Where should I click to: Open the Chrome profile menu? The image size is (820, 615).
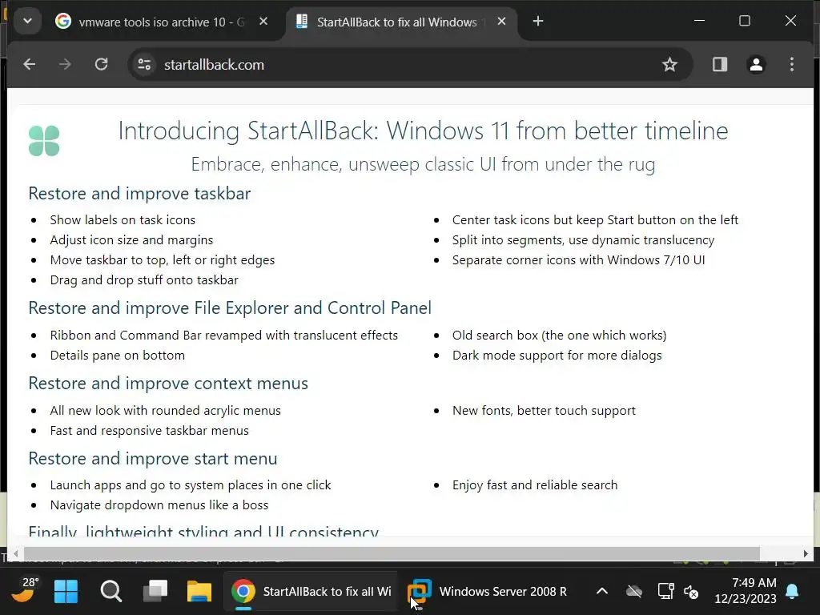coord(756,64)
